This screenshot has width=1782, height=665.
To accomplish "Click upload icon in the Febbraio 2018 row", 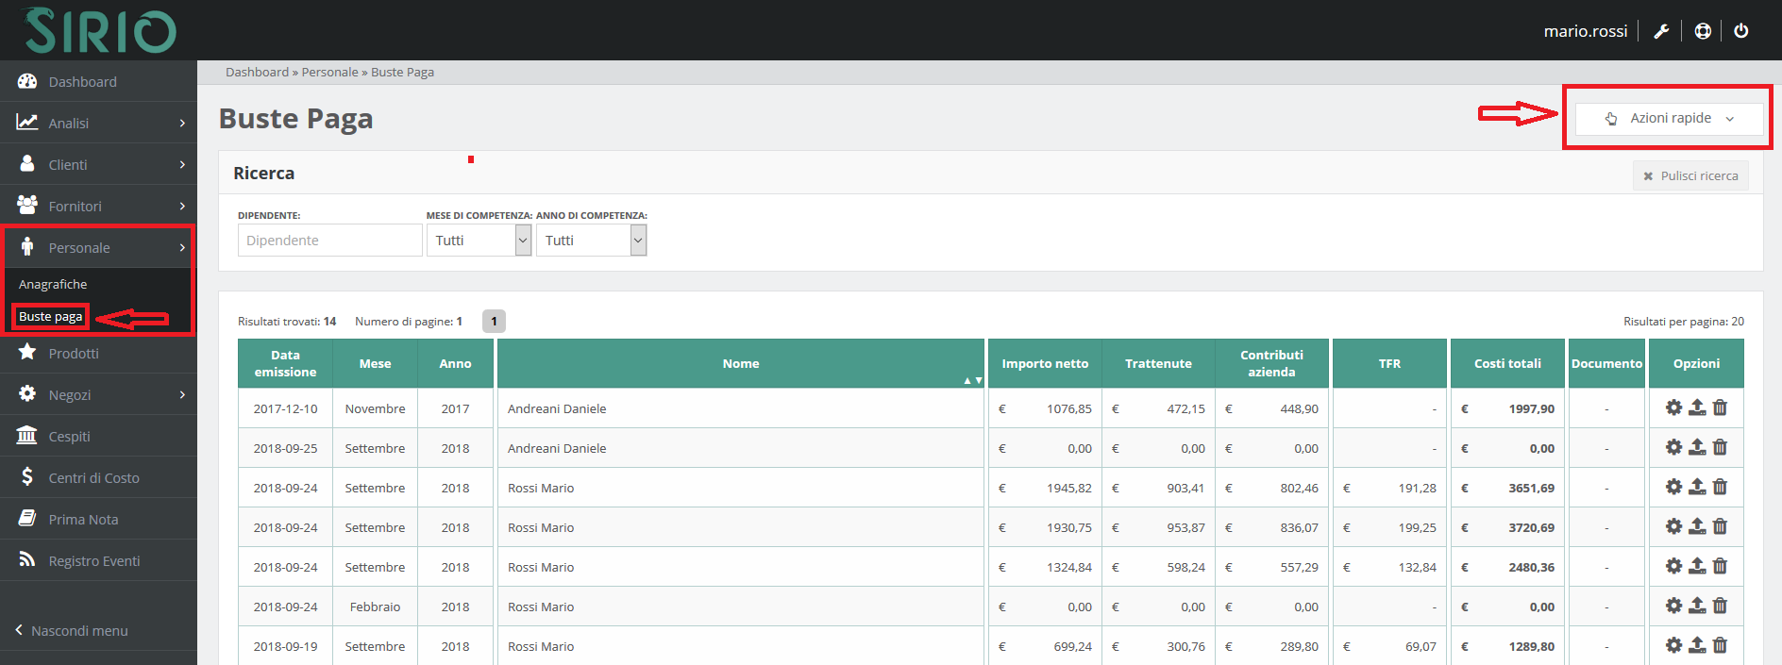I will coord(1697,606).
